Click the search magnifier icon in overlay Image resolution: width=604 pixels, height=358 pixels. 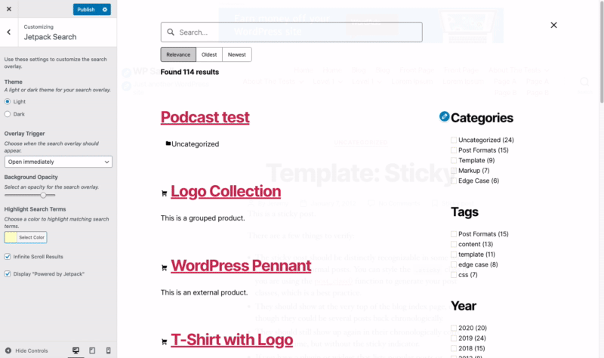(171, 32)
